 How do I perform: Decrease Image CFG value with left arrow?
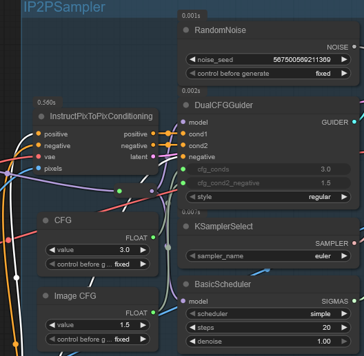[x=52, y=325]
